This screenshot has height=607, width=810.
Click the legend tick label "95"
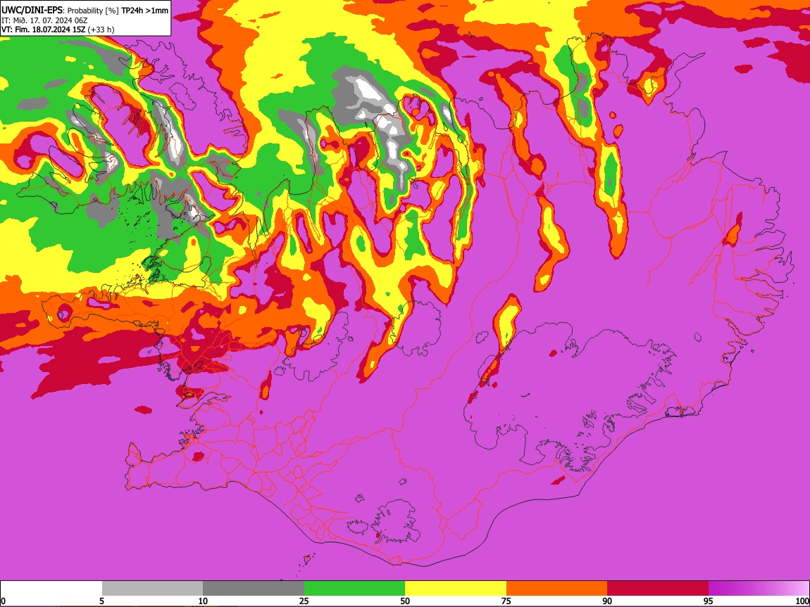(x=709, y=601)
